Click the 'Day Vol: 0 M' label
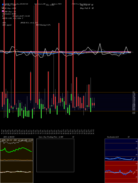Viewport: 138px width, 183px height. click(87, 8)
